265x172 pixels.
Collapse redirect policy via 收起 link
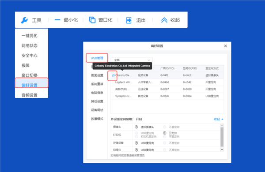click(x=219, y=119)
